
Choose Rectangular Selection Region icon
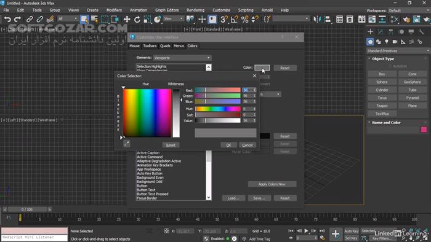tap(105, 19)
